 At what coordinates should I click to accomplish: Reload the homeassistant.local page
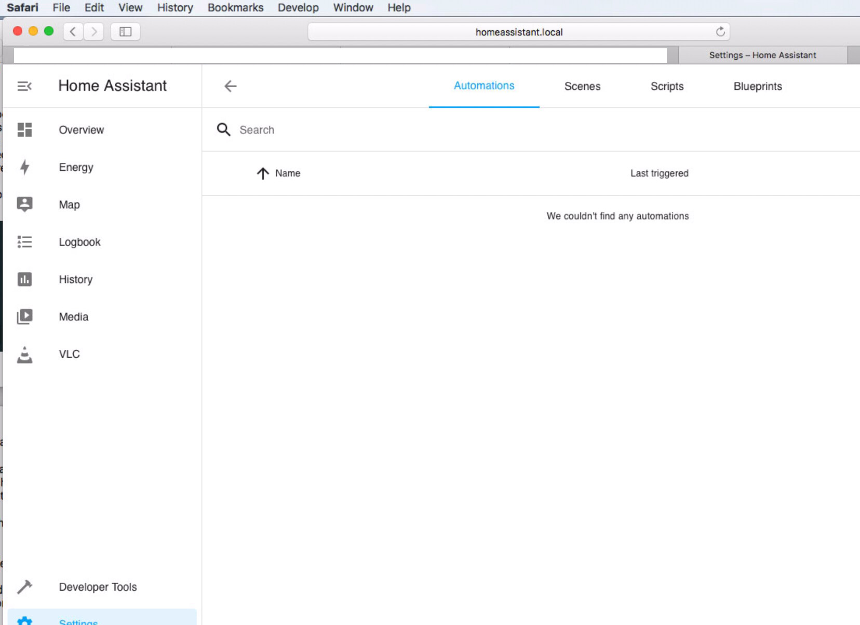[x=720, y=32]
